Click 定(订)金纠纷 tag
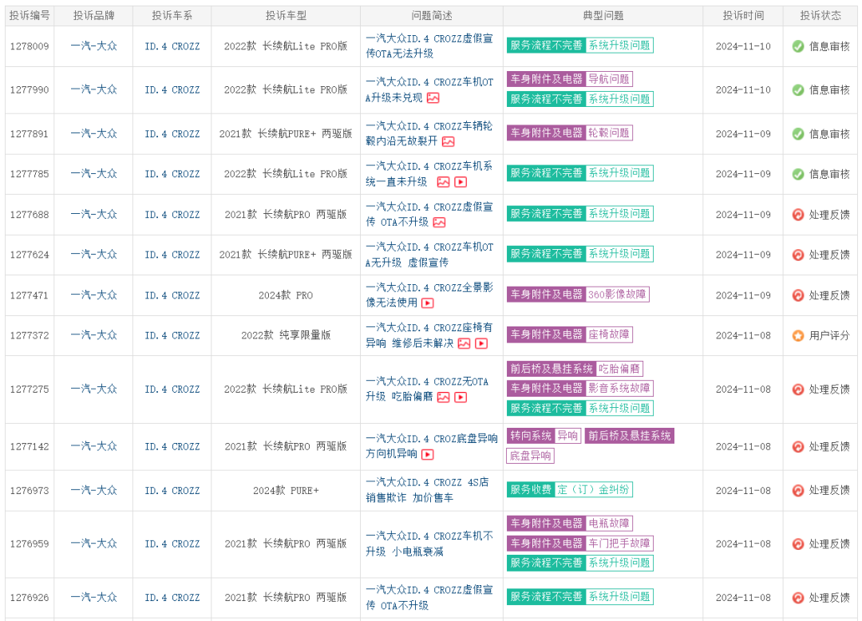The height and width of the screenshot is (621, 862). 593,489
